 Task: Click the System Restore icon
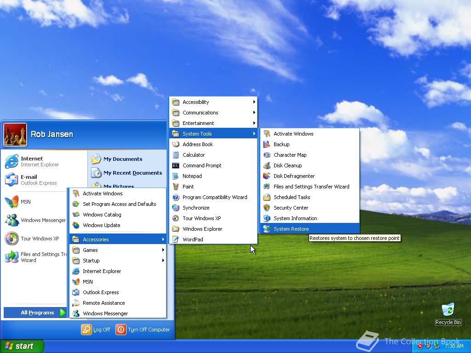tap(266, 229)
